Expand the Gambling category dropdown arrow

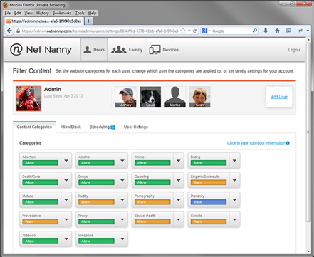point(179,180)
